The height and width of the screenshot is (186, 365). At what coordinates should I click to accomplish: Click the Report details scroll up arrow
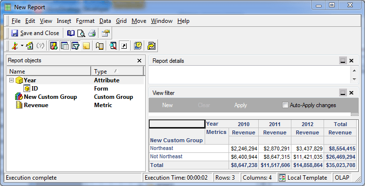tap(354, 71)
